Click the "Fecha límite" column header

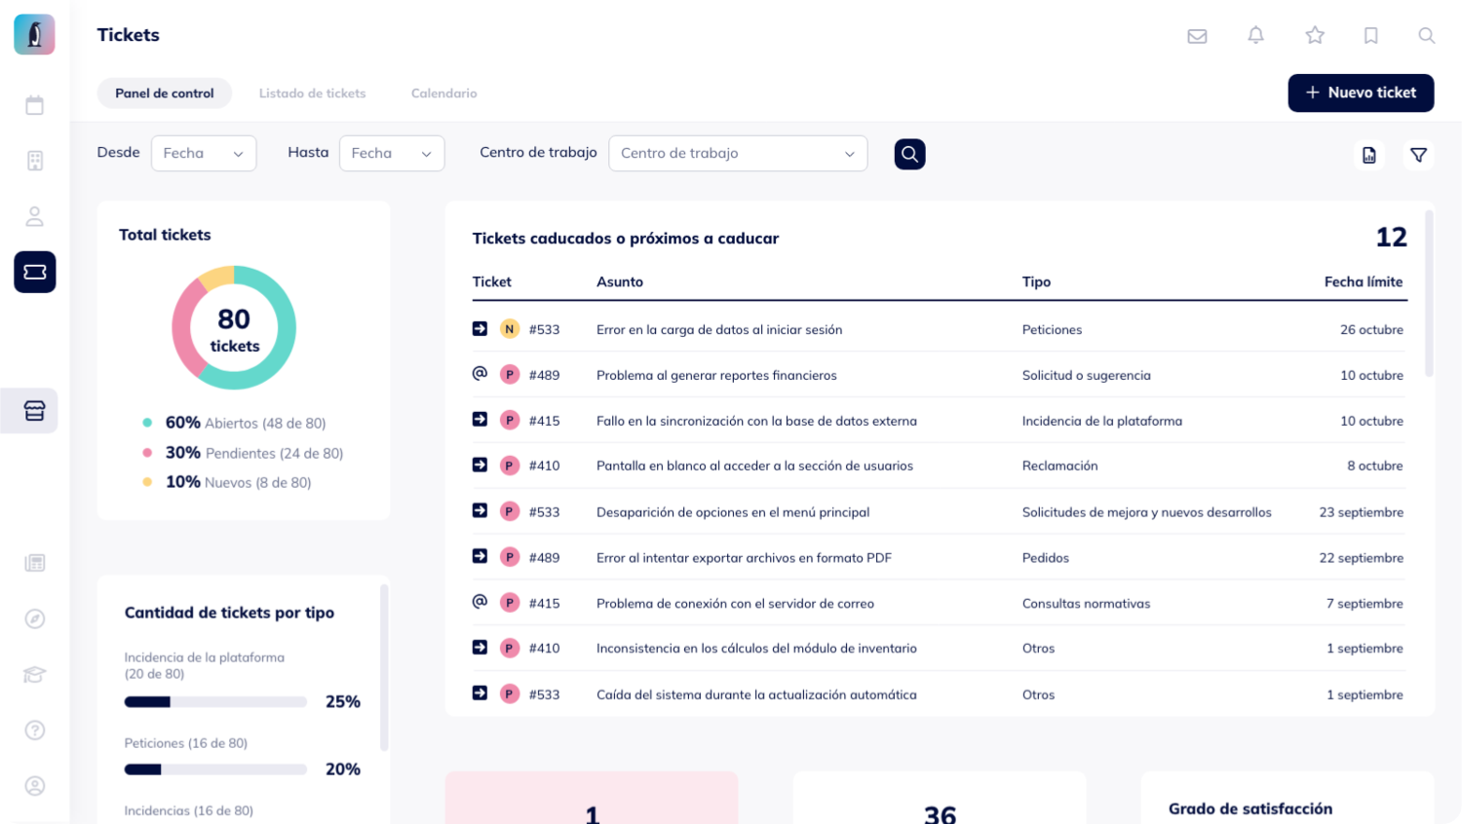click(1364, 281)
